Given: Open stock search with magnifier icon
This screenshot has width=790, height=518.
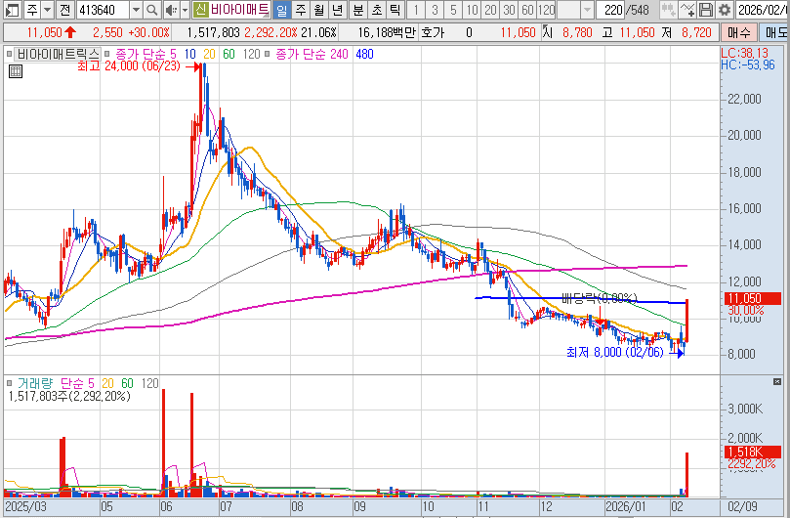Looking at the screenshot, I should (151, 10).
